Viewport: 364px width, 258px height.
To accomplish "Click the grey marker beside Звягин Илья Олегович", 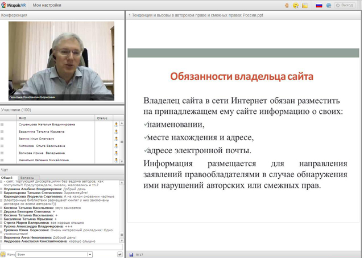I will pyautogui.click(x=2, y=139).
